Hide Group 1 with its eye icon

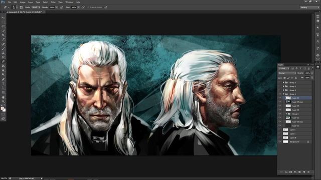coord(280,94)
